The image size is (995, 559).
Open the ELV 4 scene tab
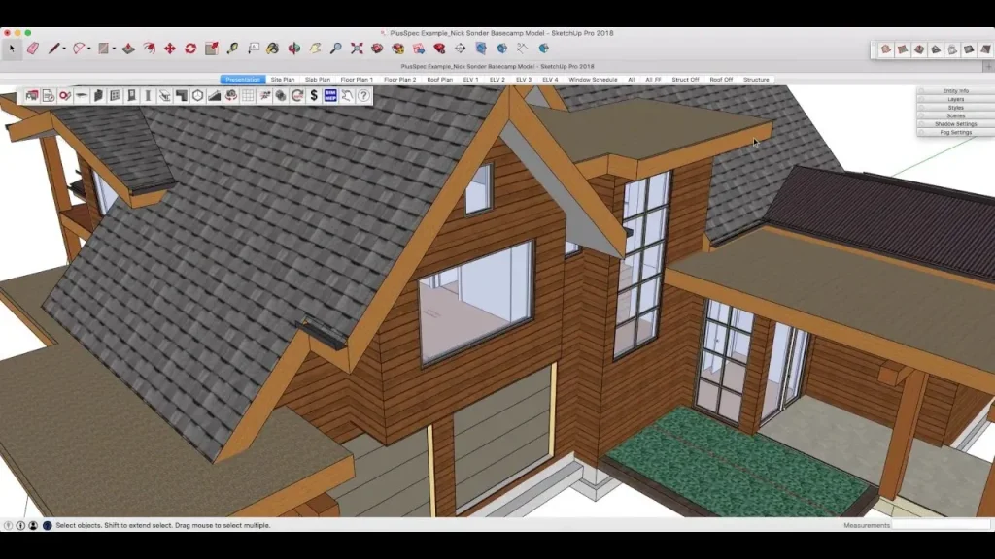click(x=550, y=80)
